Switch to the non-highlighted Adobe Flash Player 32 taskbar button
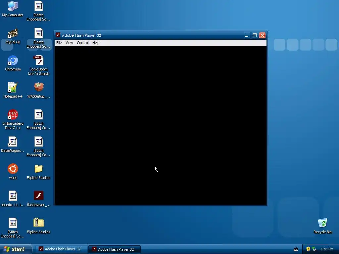Image resolution: width=339 pixels, height=254 pixels. pos(61,249)
